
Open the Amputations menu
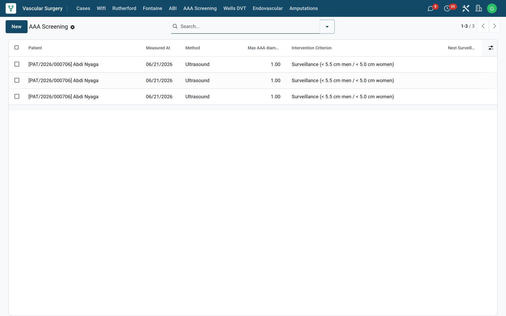[304, 9]
